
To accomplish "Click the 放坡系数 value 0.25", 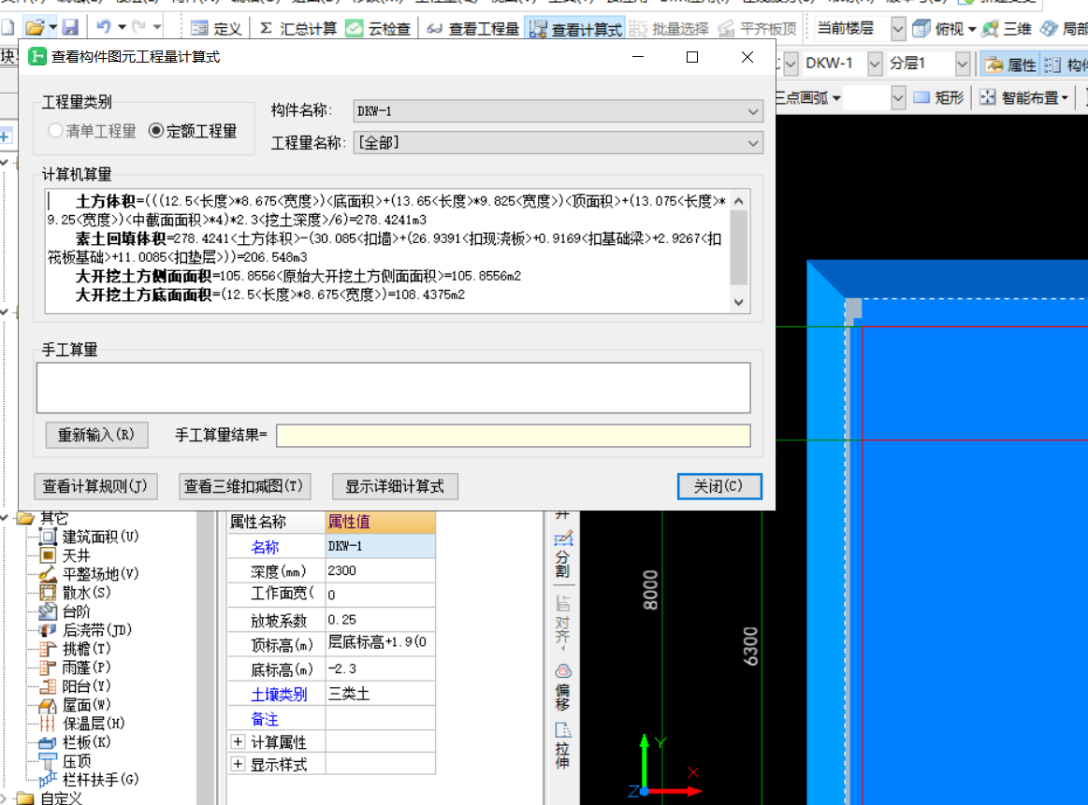I will (x=380, y=619).
